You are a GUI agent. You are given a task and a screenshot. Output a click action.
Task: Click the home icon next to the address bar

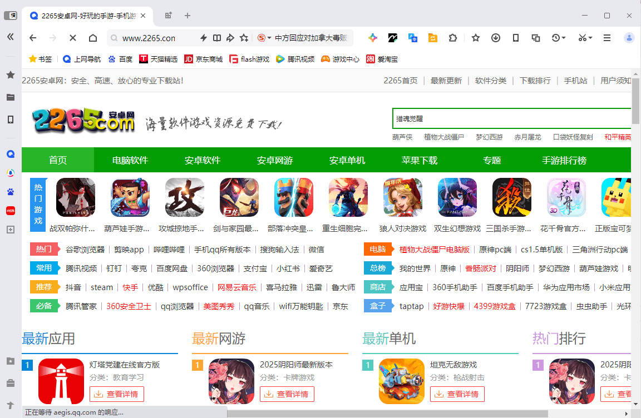click(92, 38)
